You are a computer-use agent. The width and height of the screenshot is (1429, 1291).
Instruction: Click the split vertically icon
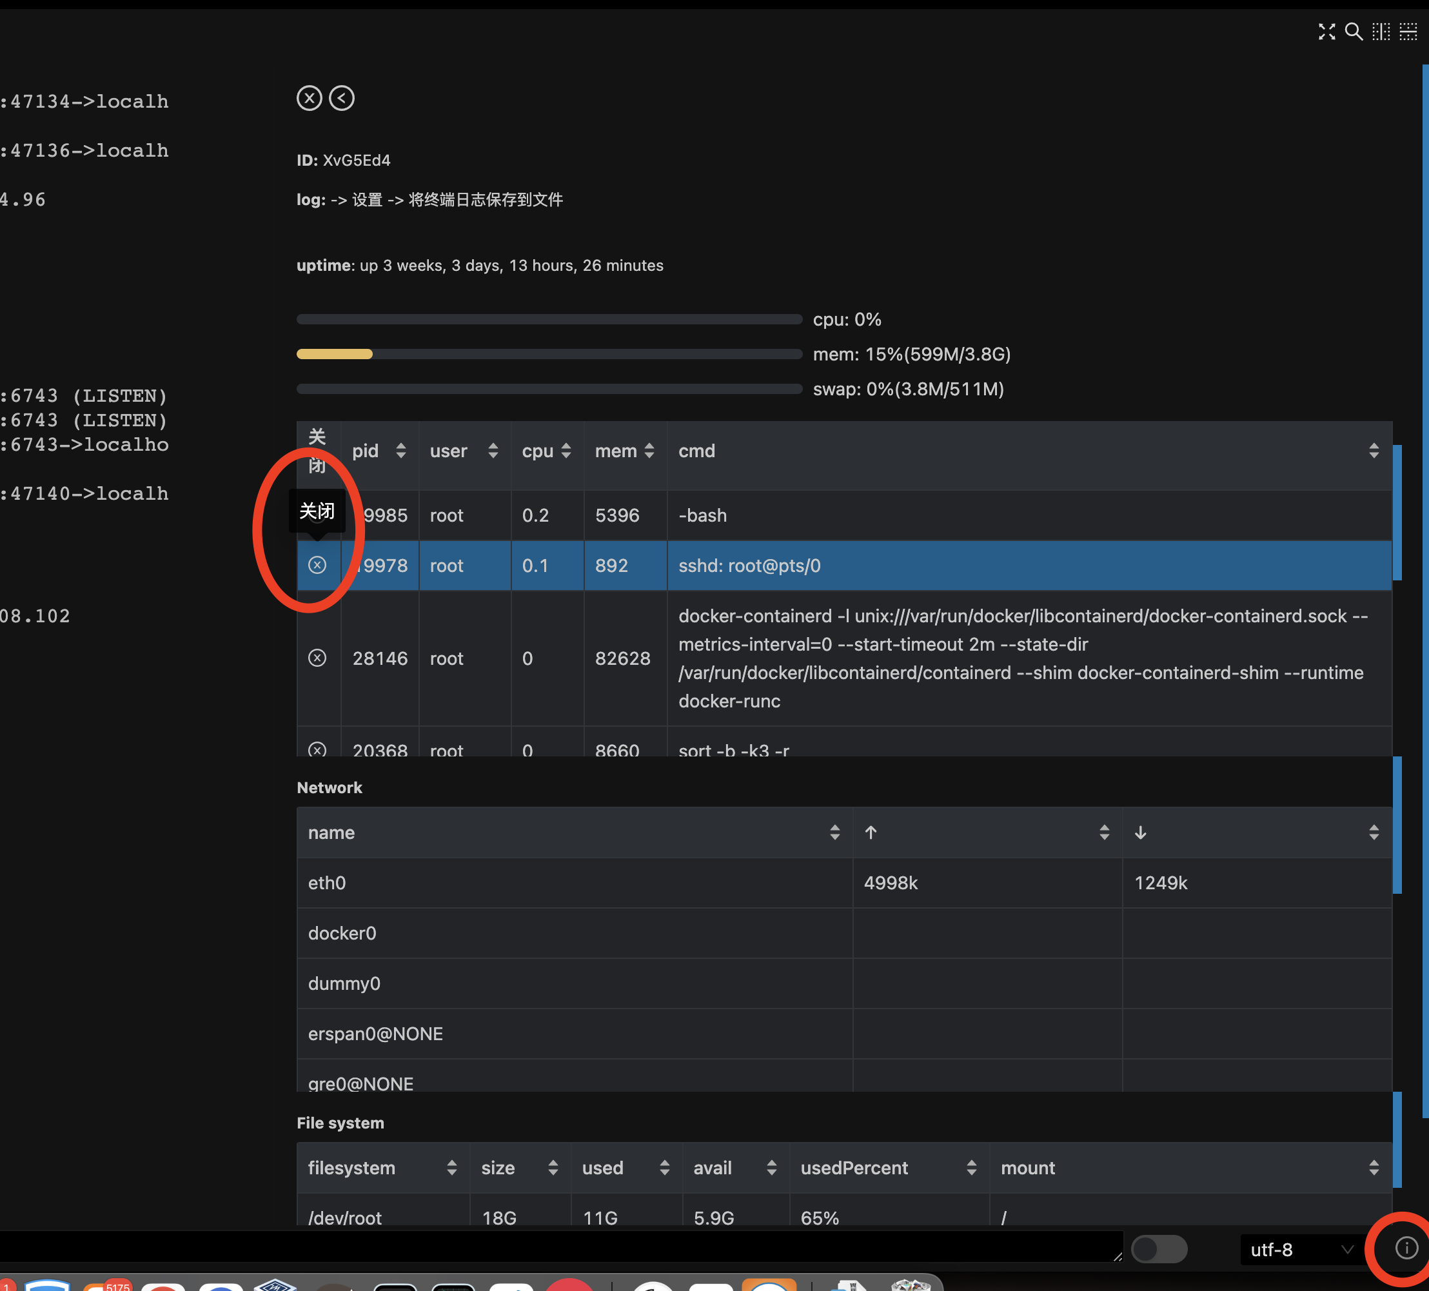1381,32
